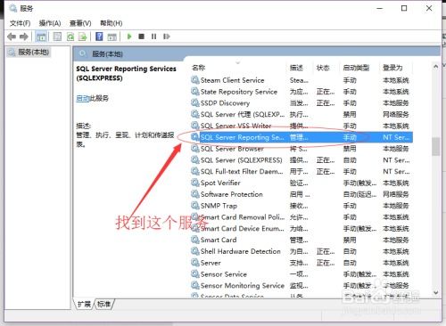This screenshot has width=446, height=326.
Task: Click the services list scroll up arrow
Action: (x=436, y=67)
